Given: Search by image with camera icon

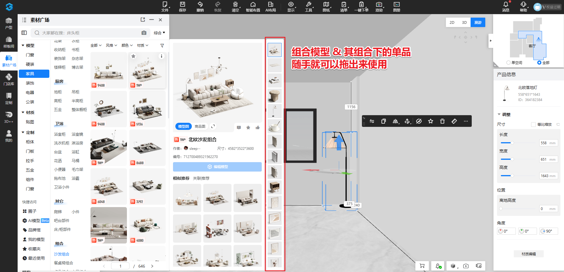Looking at the screenshot, I should coord(144,33).
